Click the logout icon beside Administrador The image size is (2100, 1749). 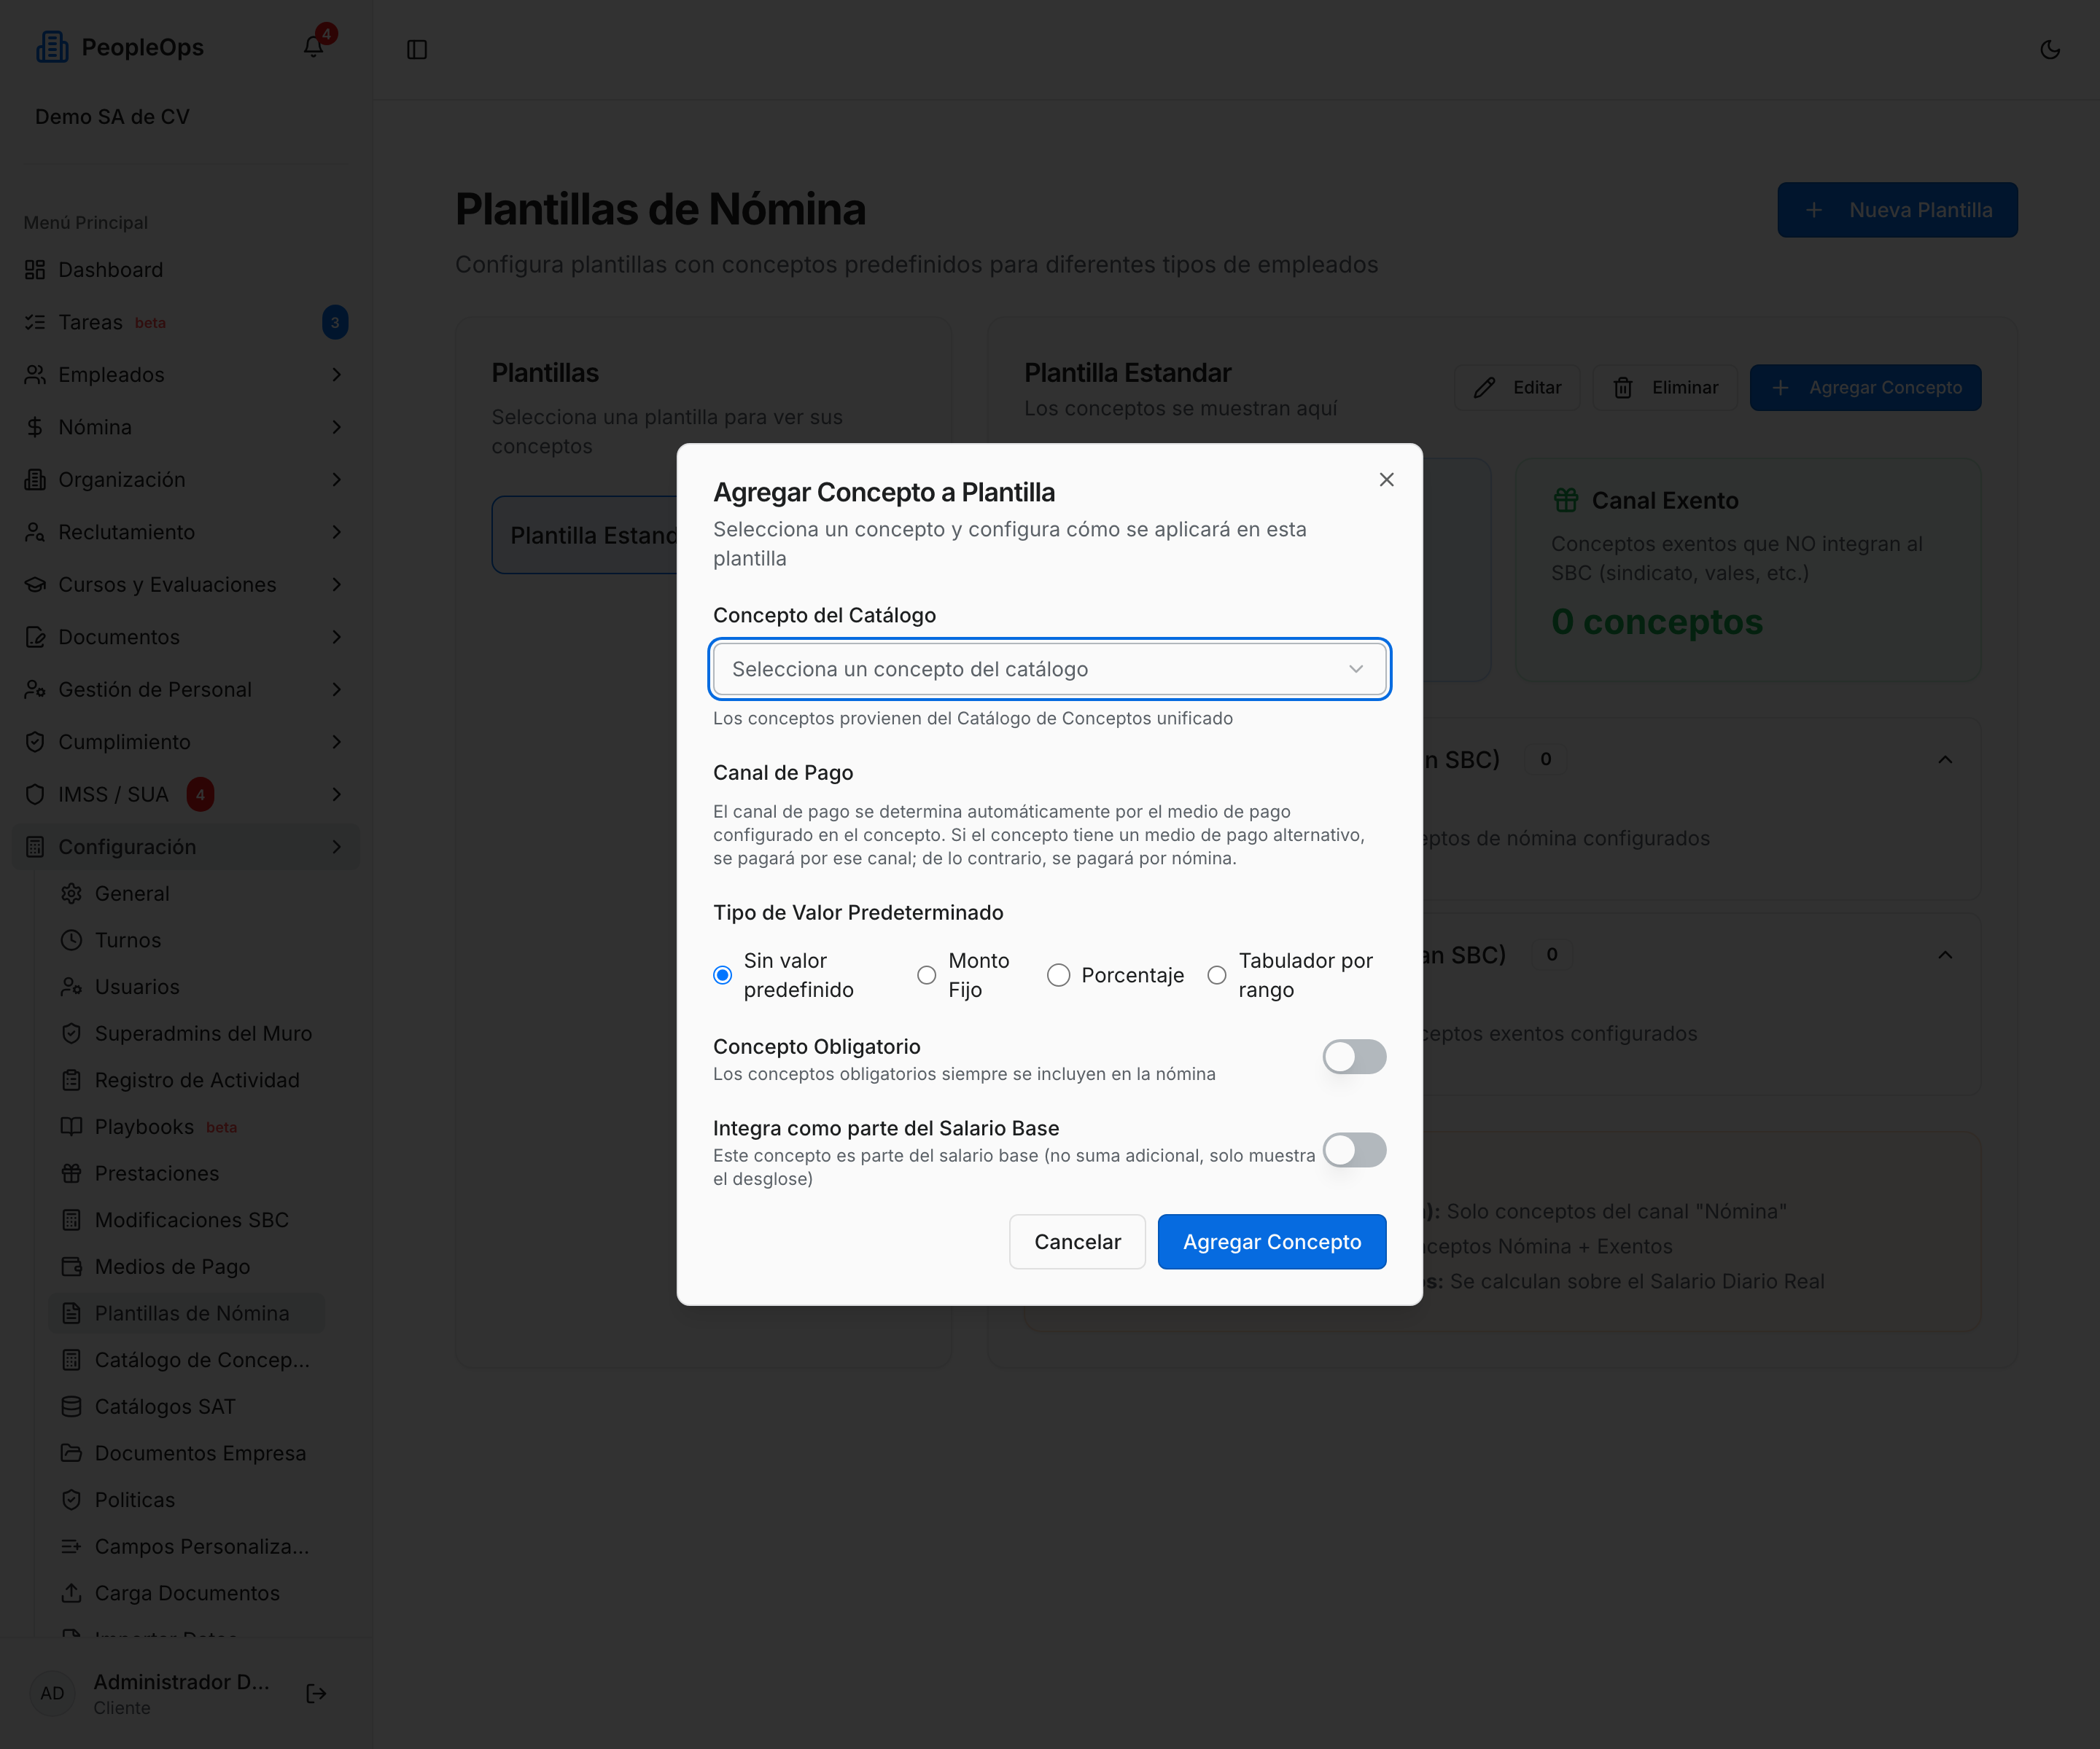tap(316, 1693)
